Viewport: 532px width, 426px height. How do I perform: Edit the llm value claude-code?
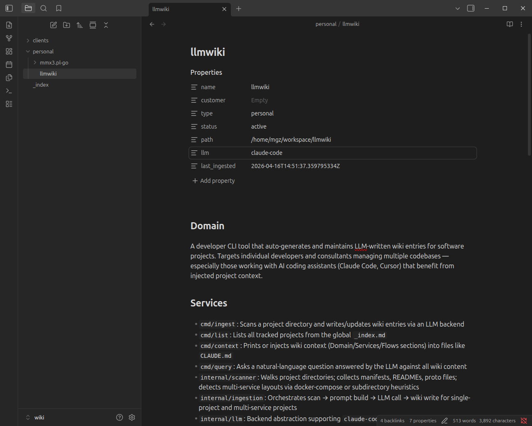coord(363,153)
